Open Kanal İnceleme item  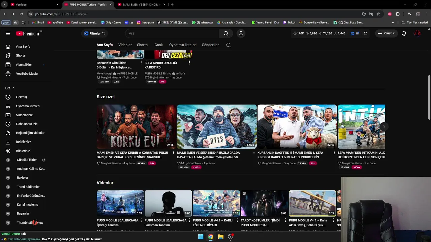[27, 205]
